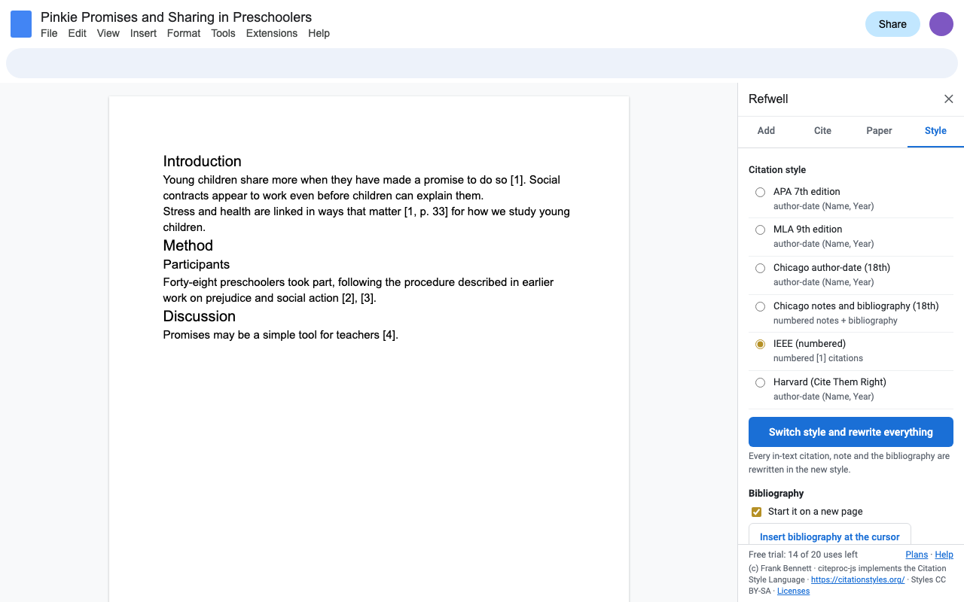This screenshot has width=964, height=602.
Task: Open the File menu
Action: pyautogui.click(x=49, y=33)
